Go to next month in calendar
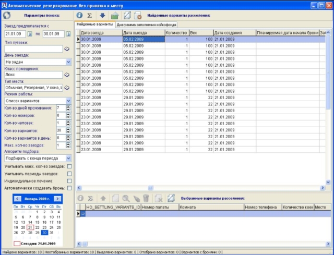 (57, 199)
